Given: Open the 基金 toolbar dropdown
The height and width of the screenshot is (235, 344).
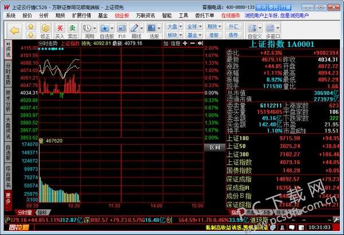Looking at the screenshot, I should pos(194,35).
